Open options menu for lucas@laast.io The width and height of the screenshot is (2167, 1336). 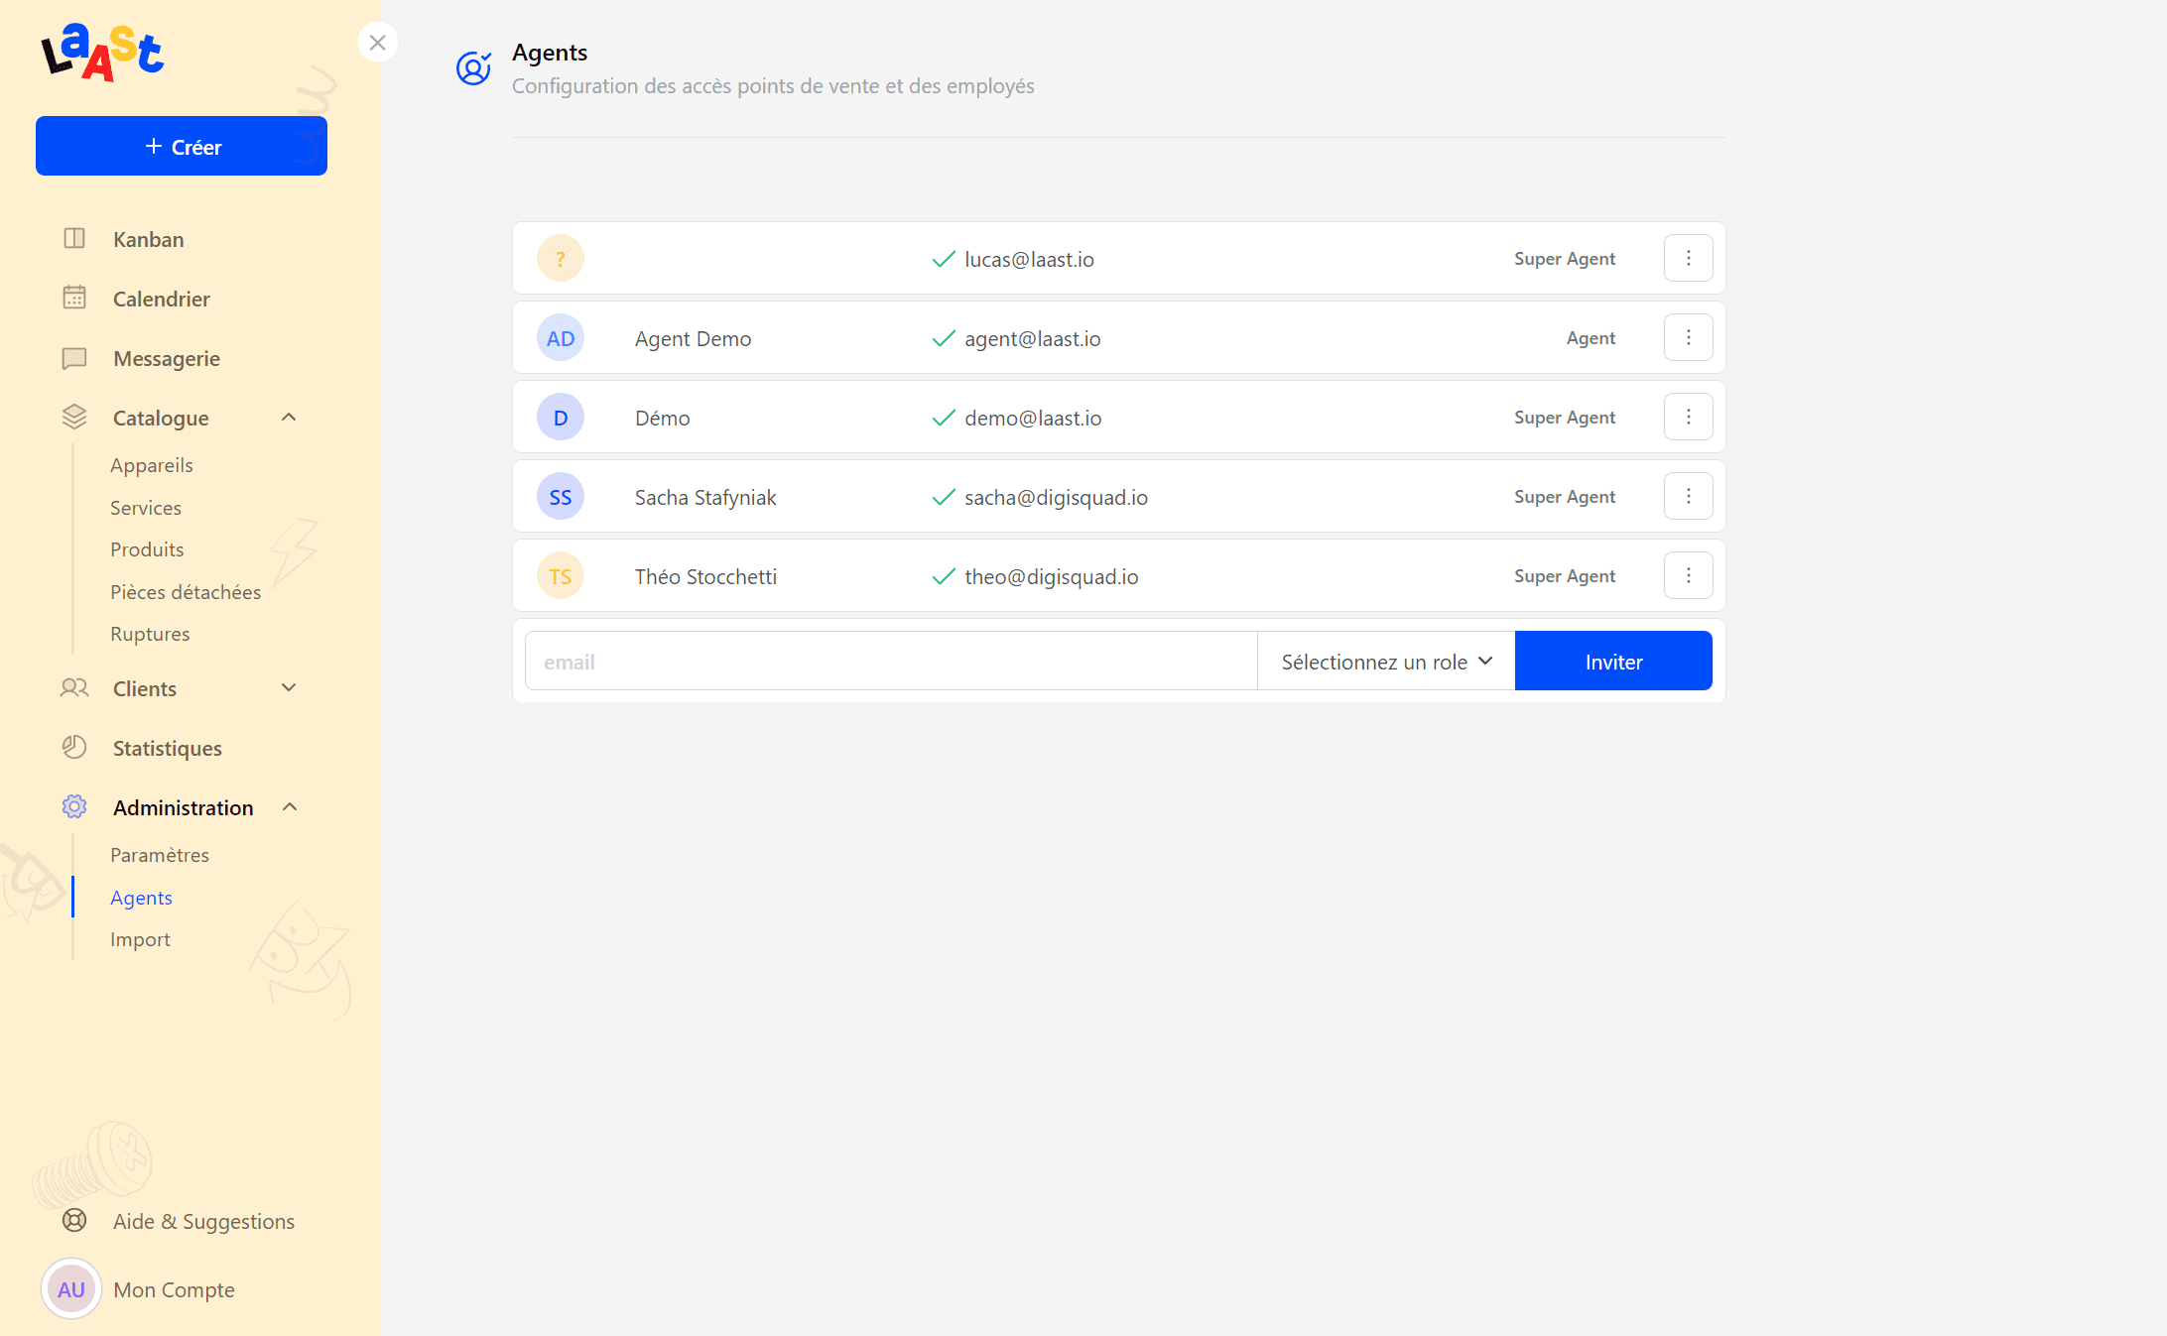[1688, 258]
